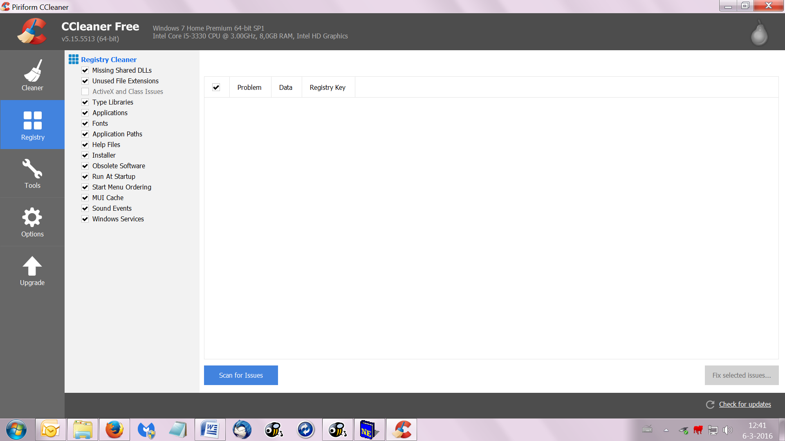Open the Options gear section
The width and height of the screenshot is (785, 441).
32,222
